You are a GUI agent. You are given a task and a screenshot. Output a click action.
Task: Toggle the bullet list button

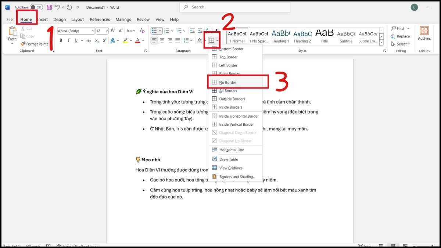[x=154, y=31]
